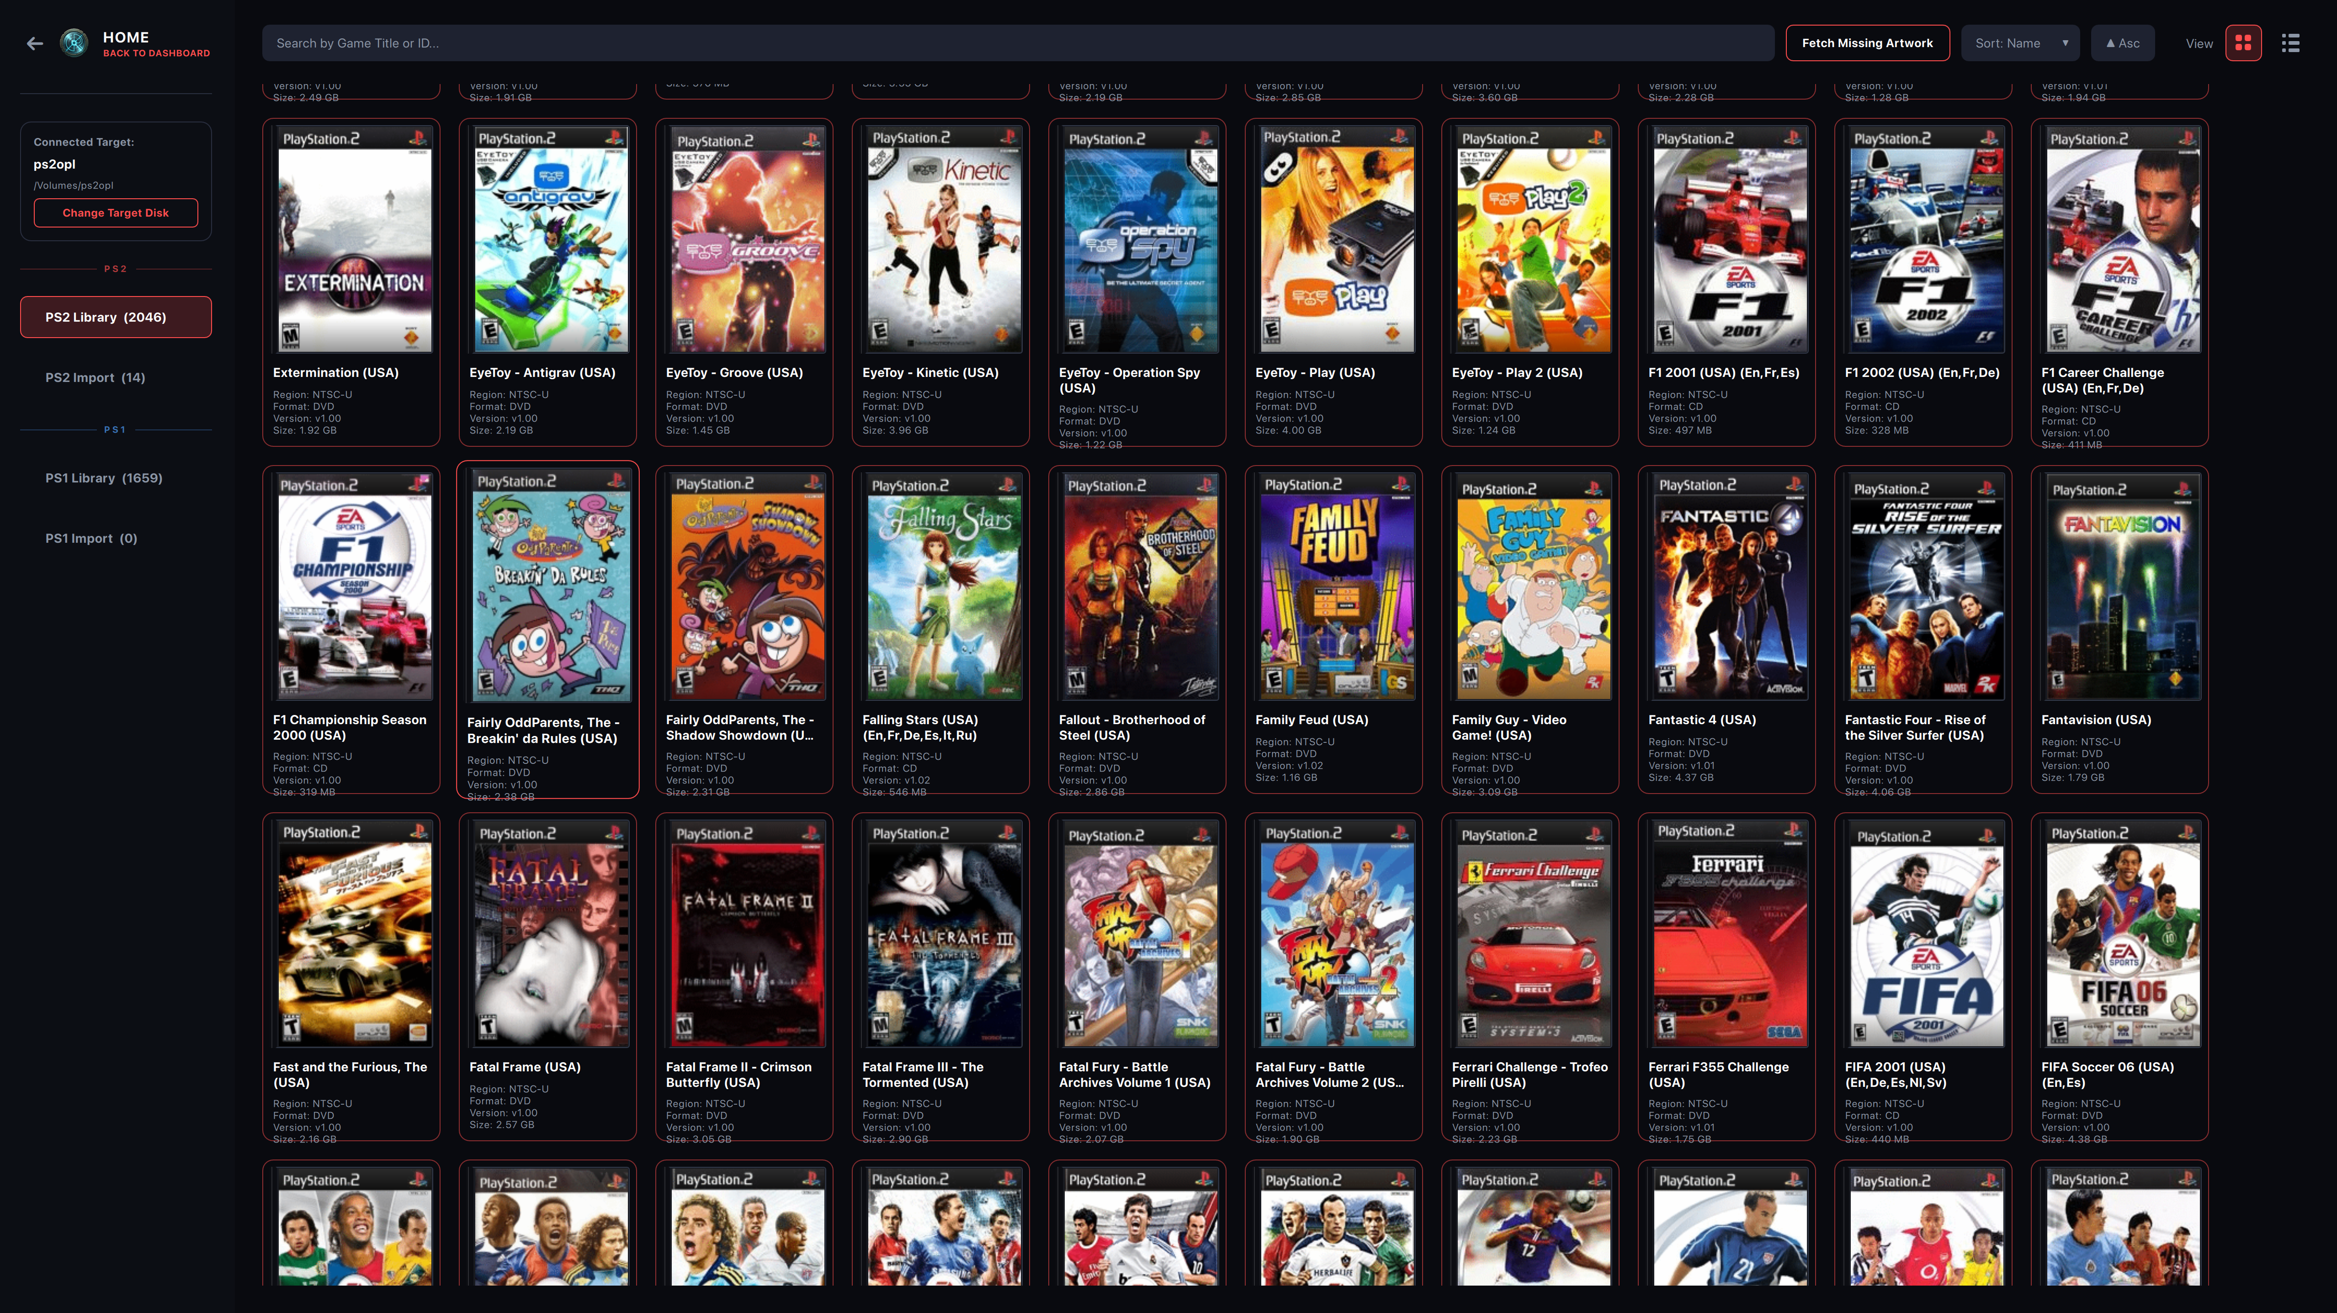
Task: Open FIFA Soccer 06 cover thumbnail
Action: point(2122,934)
